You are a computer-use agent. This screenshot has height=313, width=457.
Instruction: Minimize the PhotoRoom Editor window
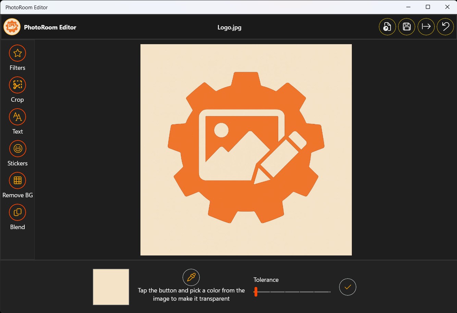point(408,7)
